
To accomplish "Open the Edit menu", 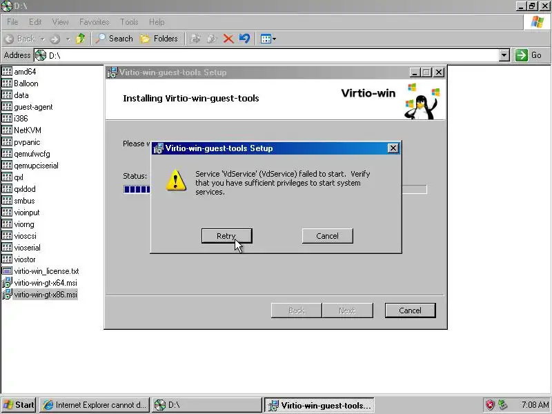I will click(x=35, y=22).
